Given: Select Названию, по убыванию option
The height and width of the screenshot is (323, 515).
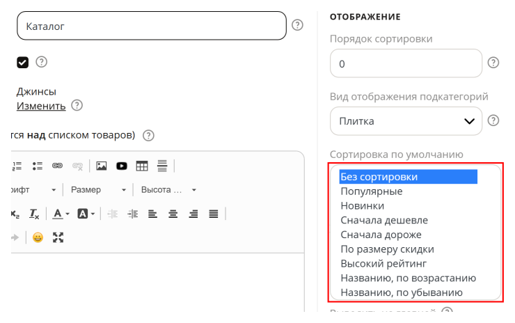Looking at the screenshot, I should tap(409, 292).
